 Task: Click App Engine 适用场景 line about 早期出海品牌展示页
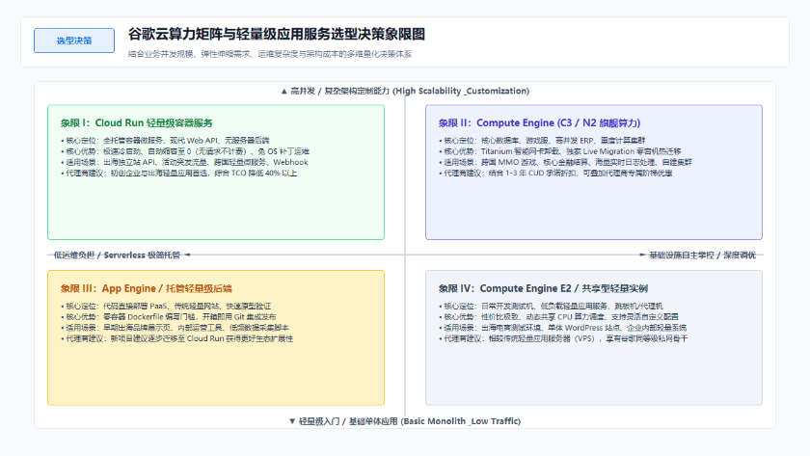tap(175, 328)
